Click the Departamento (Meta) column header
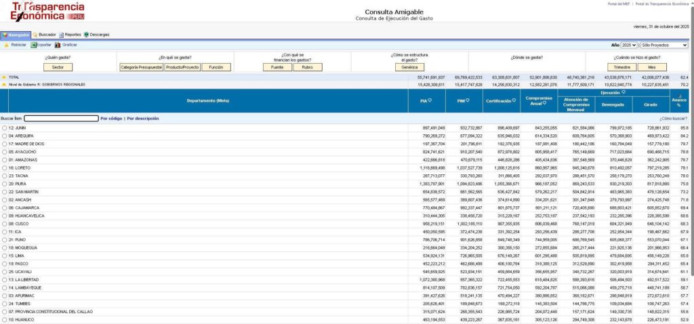The image size is (694, 324). (x=208, y=101)
